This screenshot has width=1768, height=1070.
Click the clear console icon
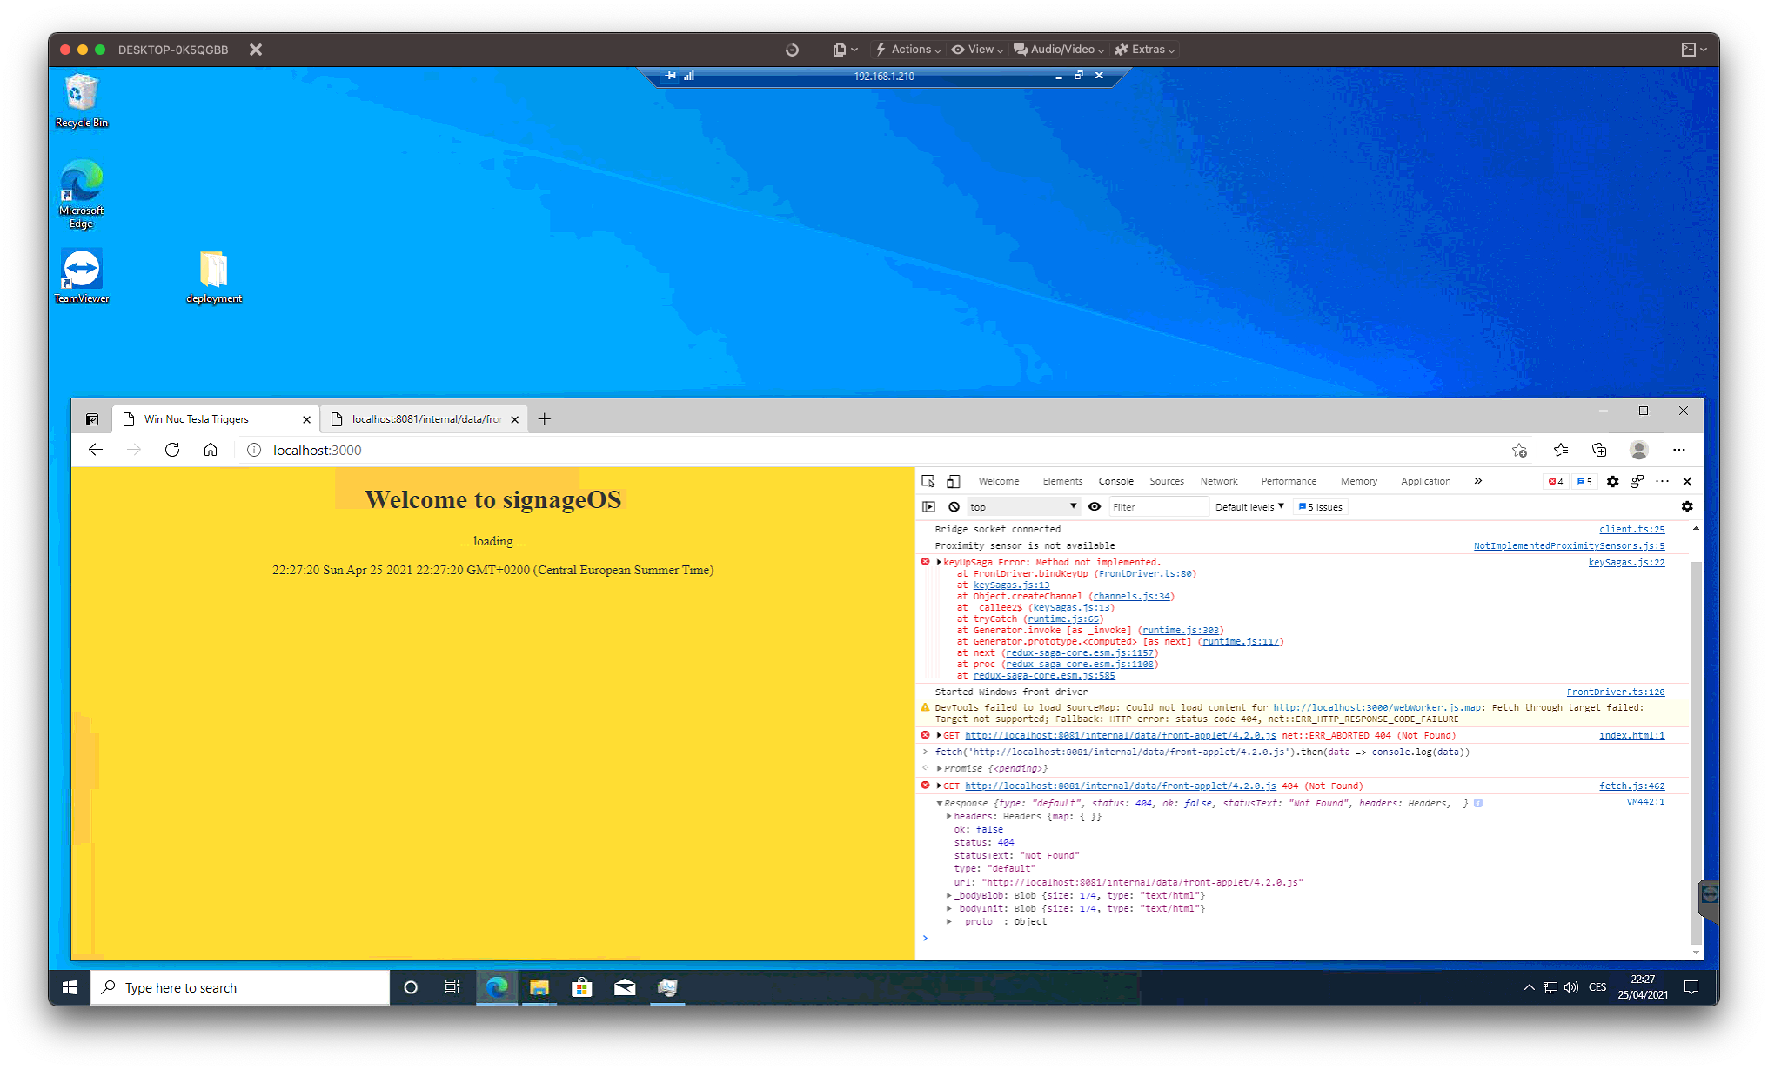[x=954, y=506]
